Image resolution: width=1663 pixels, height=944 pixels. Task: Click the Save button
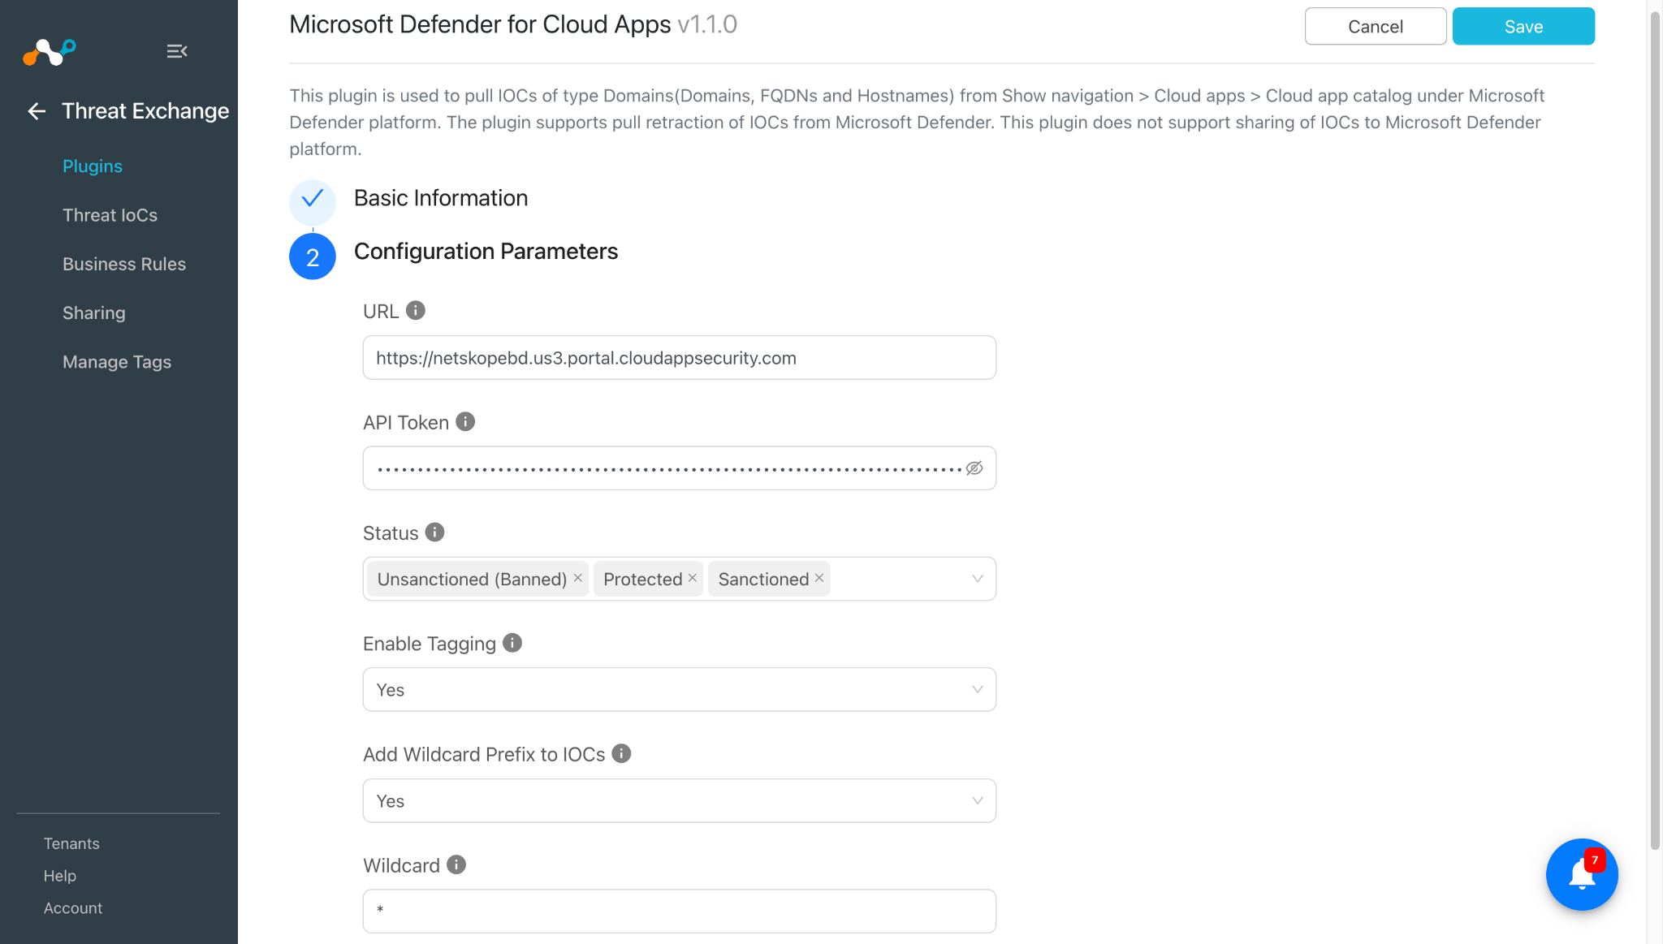(x=1523, y=26)
